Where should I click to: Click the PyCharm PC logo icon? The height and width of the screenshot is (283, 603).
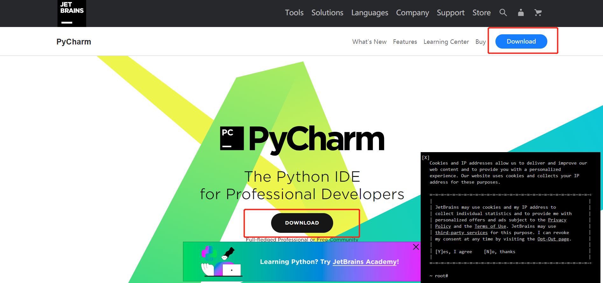[x=232, y=138]
